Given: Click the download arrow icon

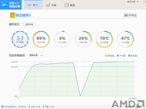Looking at the screenshot, I should pyautogui.click(x=43, y=106).
